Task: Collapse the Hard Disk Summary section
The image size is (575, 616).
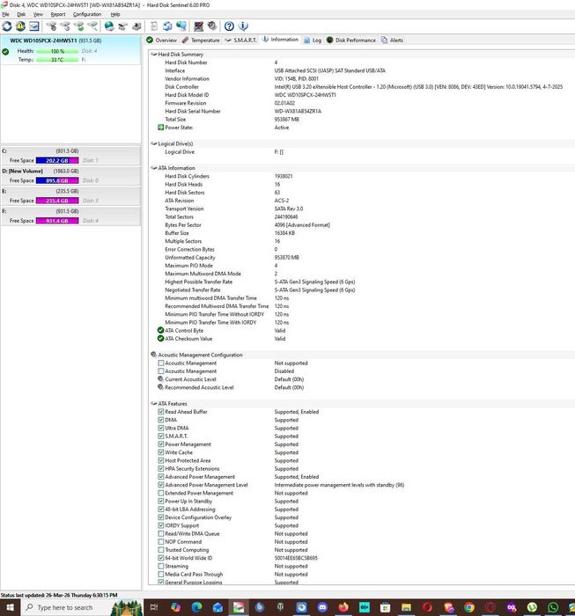Action: pyautogui.click(x=154, y=55)
